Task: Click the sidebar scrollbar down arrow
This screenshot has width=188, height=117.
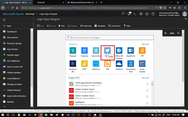Action: coord(32,105)
